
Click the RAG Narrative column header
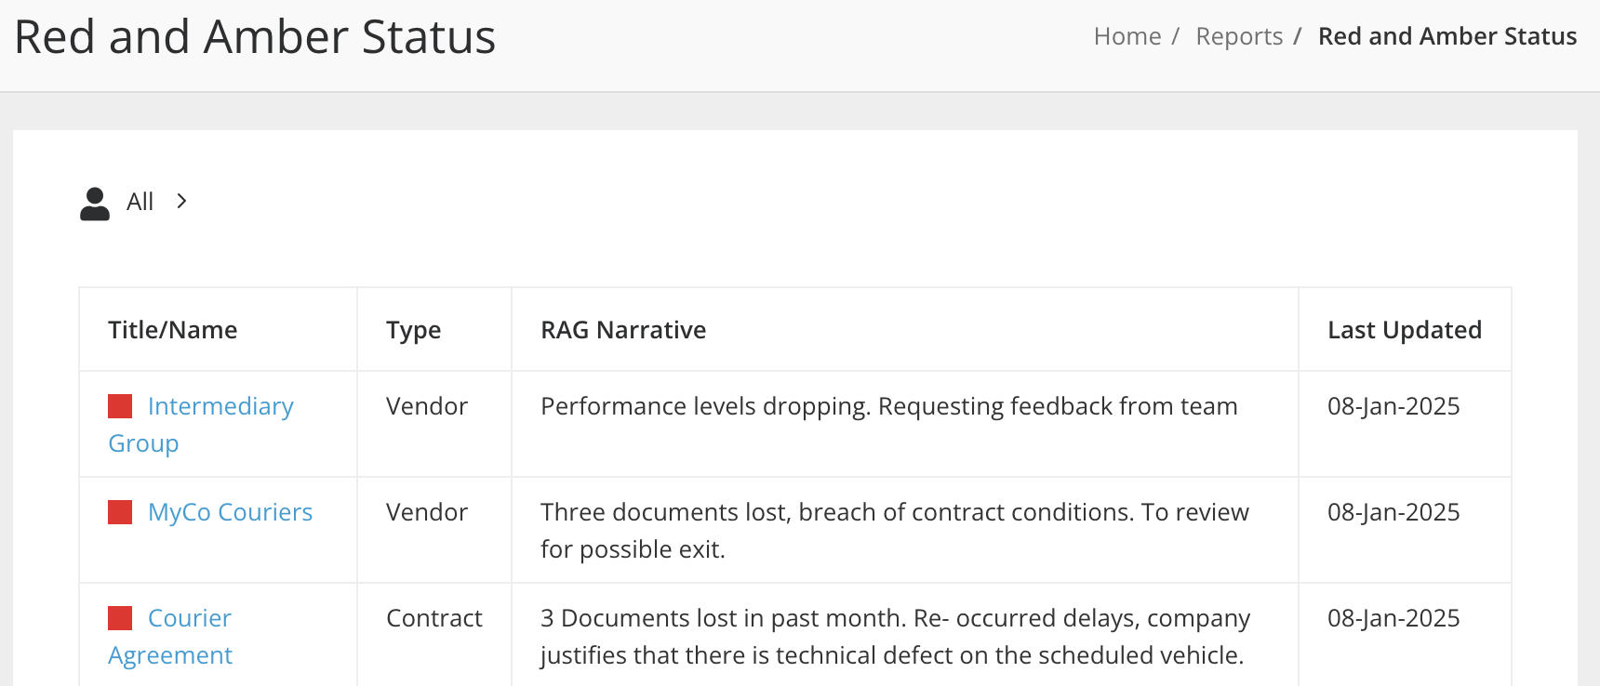coord(623,330)
